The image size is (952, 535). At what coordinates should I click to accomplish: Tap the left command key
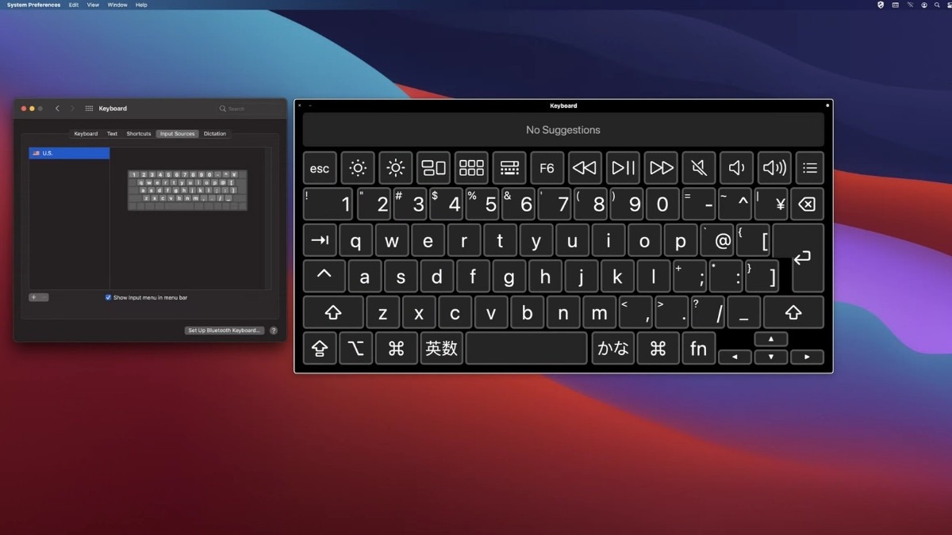coord(397,348)
